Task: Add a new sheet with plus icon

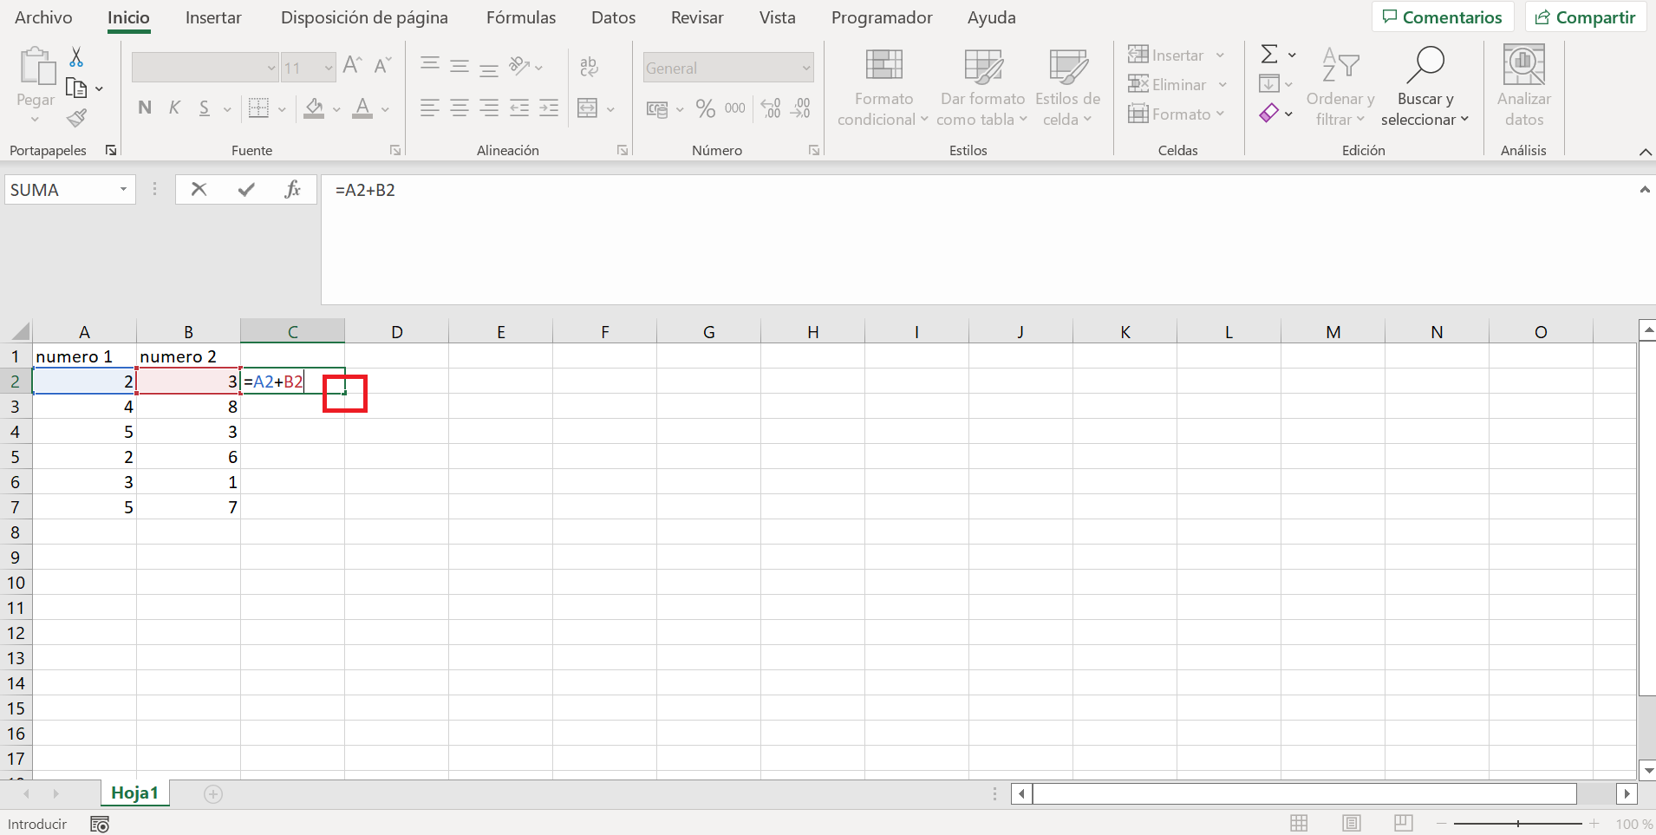Action: coord(213,793)
